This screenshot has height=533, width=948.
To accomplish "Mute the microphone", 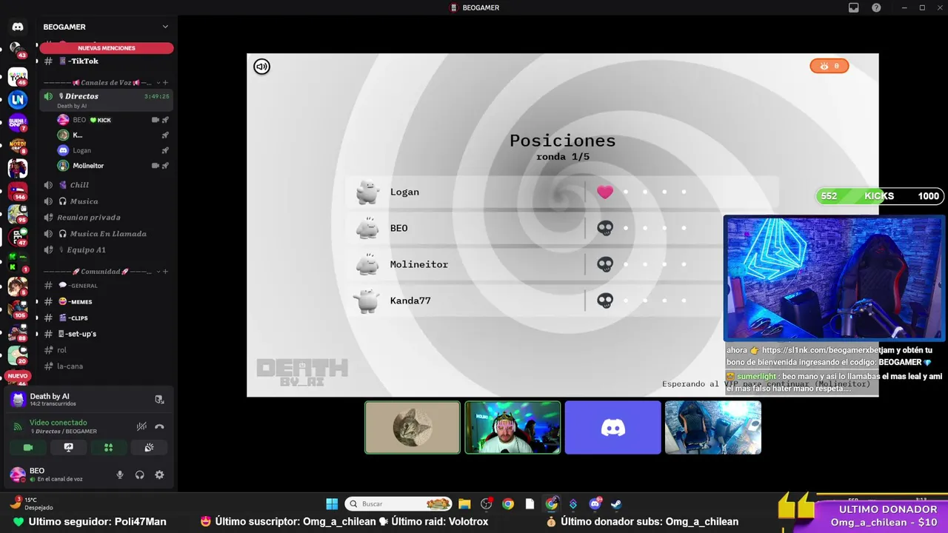I will 120,475.
